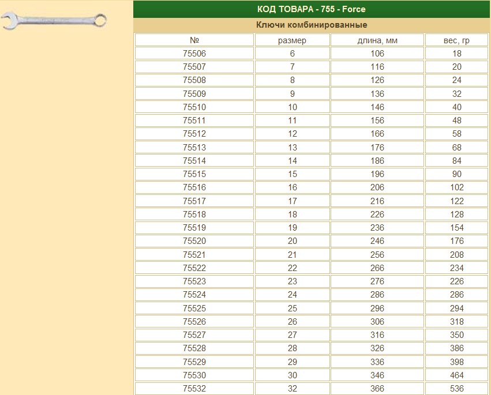This screenshot has height=395, width=491.
Task: Click the length value 106
Action: click(377, 54)
